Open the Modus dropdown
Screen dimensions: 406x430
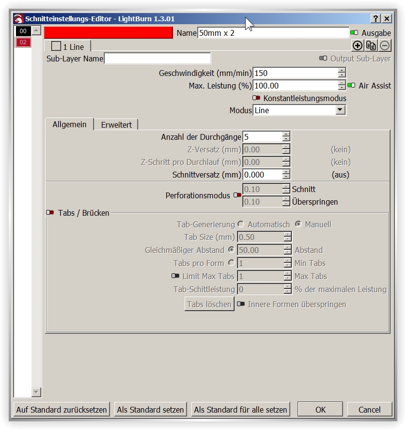pyautogui.click(x=340, y=110)
